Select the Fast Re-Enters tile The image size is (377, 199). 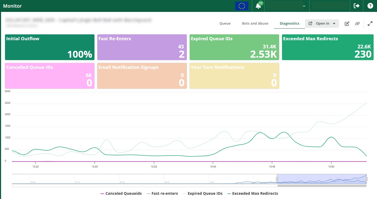(x=142, y=47)
